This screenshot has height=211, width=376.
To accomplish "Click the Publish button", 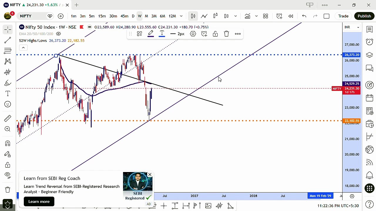I will point(364,16).
